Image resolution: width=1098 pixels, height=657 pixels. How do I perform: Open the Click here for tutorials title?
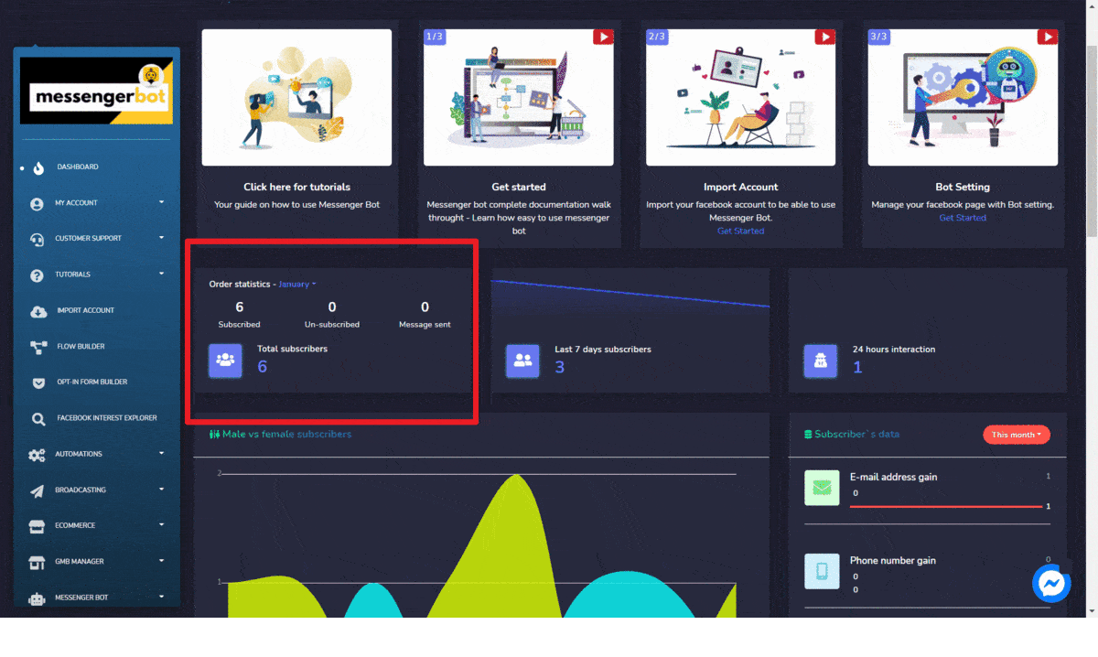click(x=296, y=187)
